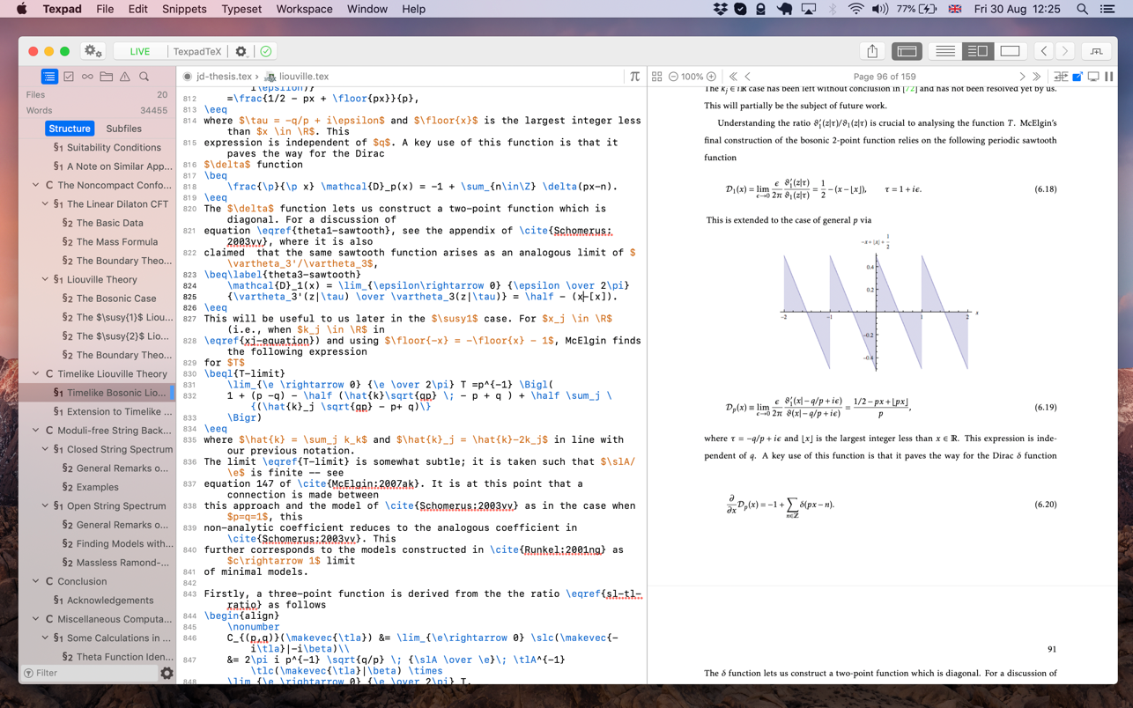The width and height of the screenshot is (1133, 708).
Task: Jump to last PDF page
Action: coord(1037,77)
